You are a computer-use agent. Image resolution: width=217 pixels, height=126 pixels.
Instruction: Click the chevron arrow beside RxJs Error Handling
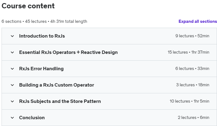coord(12,69)
